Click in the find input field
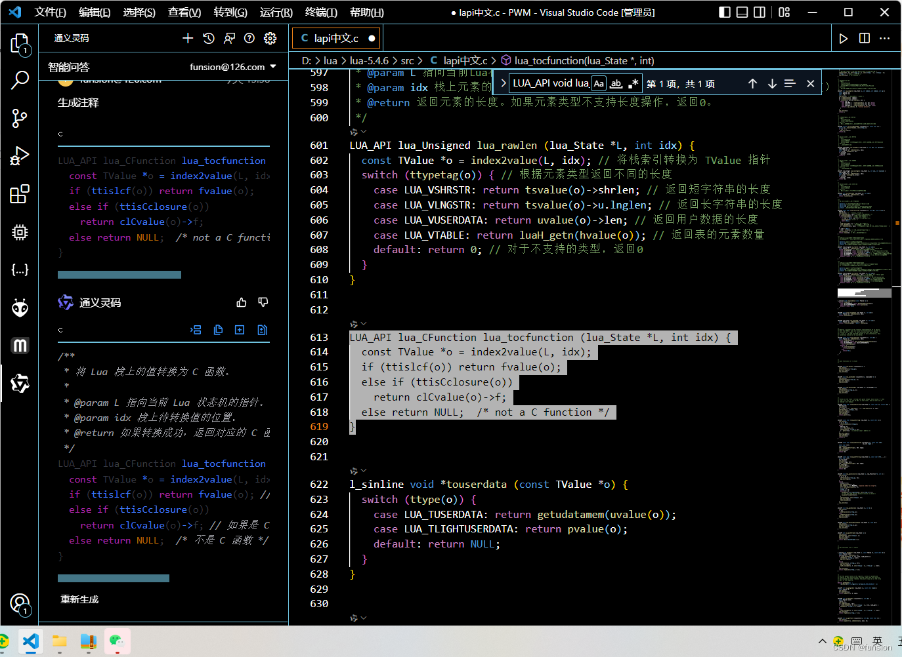 pyautogui.click(x=550, y=83)
